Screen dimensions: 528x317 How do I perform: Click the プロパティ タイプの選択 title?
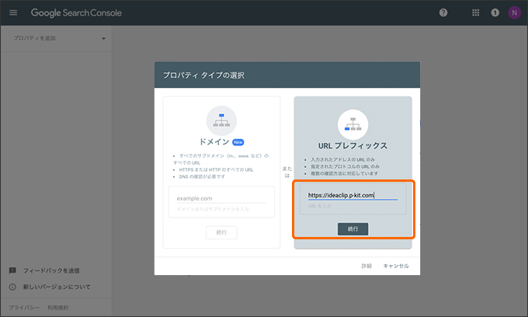(x=203, y=75)
